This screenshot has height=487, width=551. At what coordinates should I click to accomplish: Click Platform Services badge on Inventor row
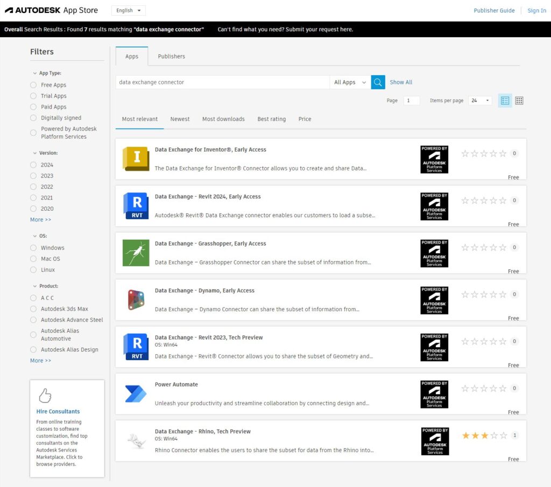coord(434,160)
